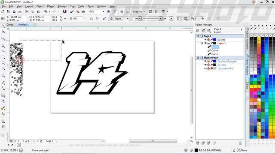This screenshot has height=154, width=275.
Task: Select the Shape tool in toolbox
Action: pos(3,32)
